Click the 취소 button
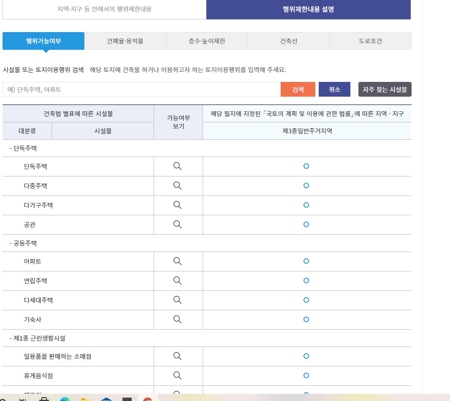This screenshot has width=450, height=401. click(x=334, y=89)
